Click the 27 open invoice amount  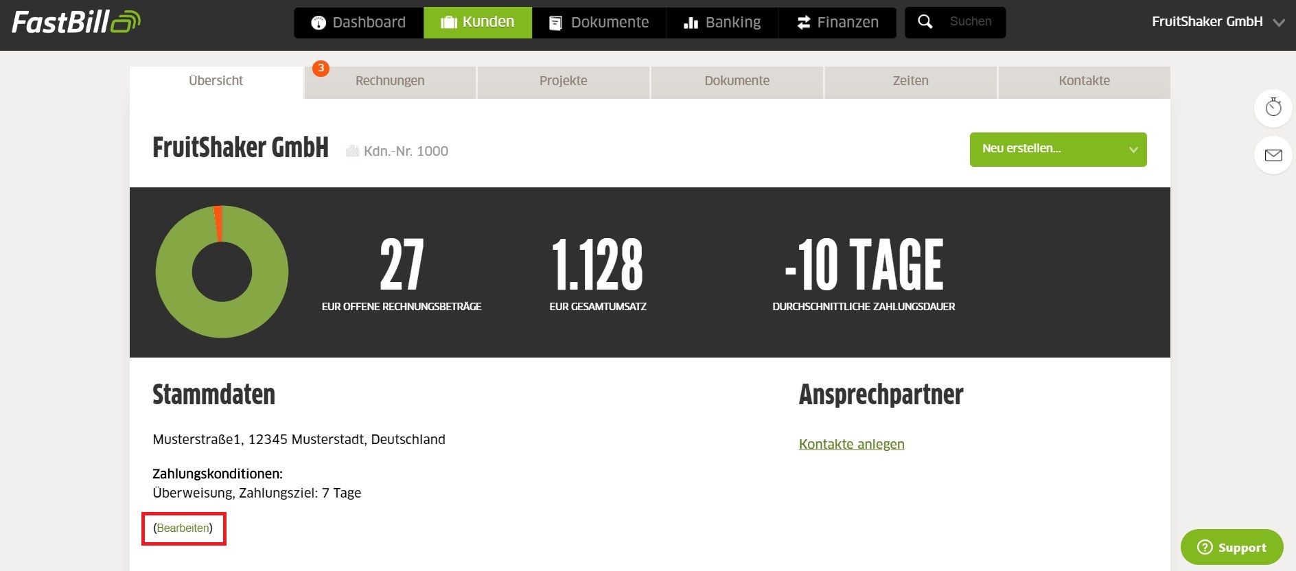point(402,265)
